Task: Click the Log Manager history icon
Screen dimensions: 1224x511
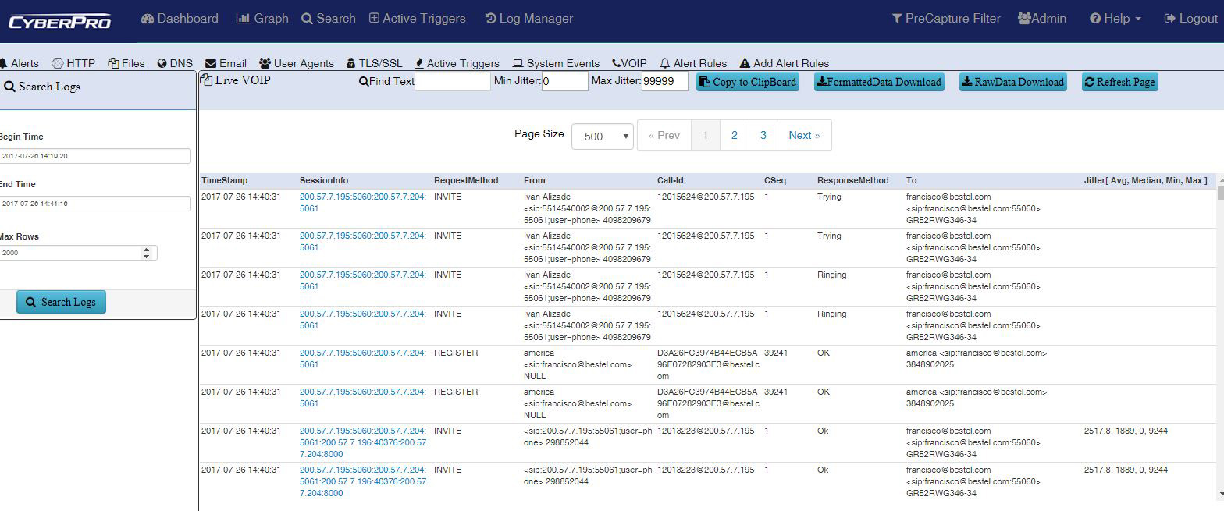Action: coord(490,18)
